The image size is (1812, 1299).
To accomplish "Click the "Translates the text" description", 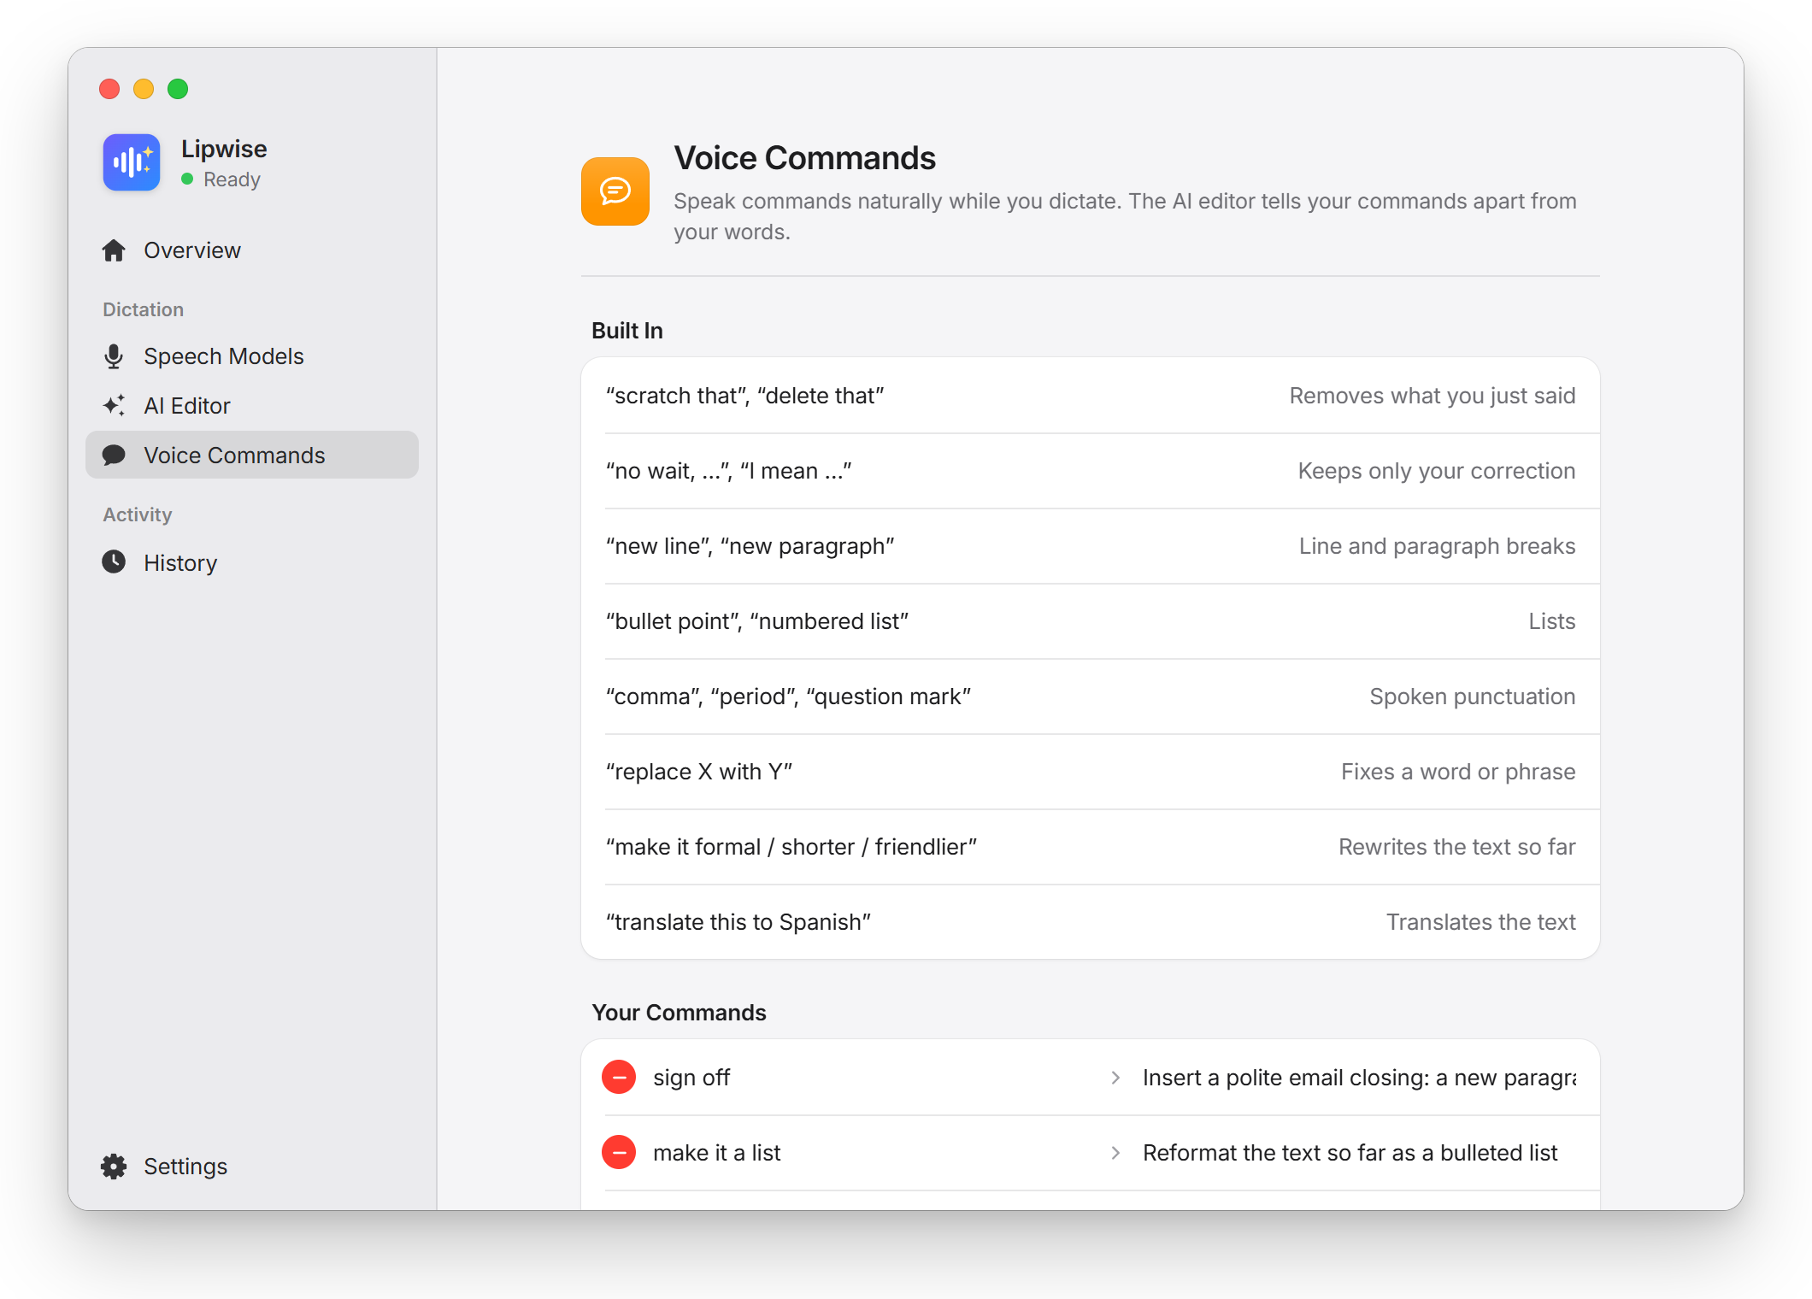I will coord(1481,922).
